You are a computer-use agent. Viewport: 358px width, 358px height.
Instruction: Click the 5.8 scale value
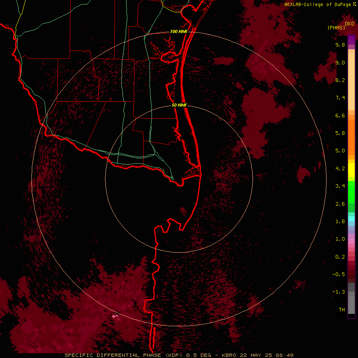tap(340, 133)
